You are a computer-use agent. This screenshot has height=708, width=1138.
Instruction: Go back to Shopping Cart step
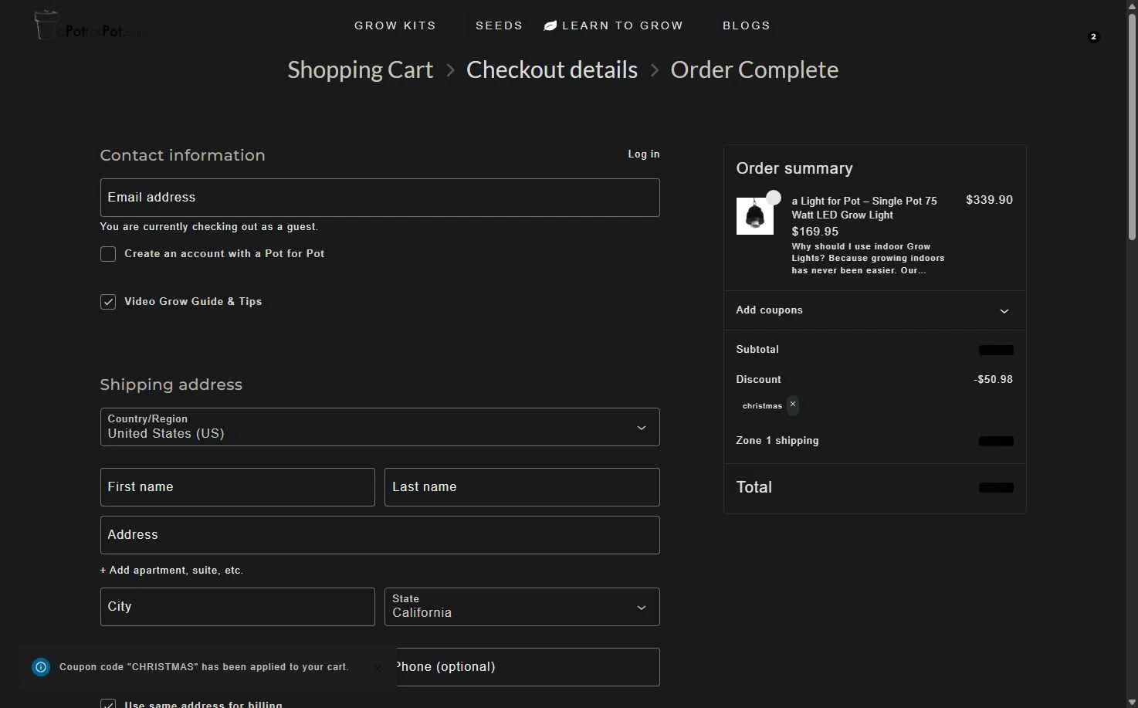click(361, 70)
